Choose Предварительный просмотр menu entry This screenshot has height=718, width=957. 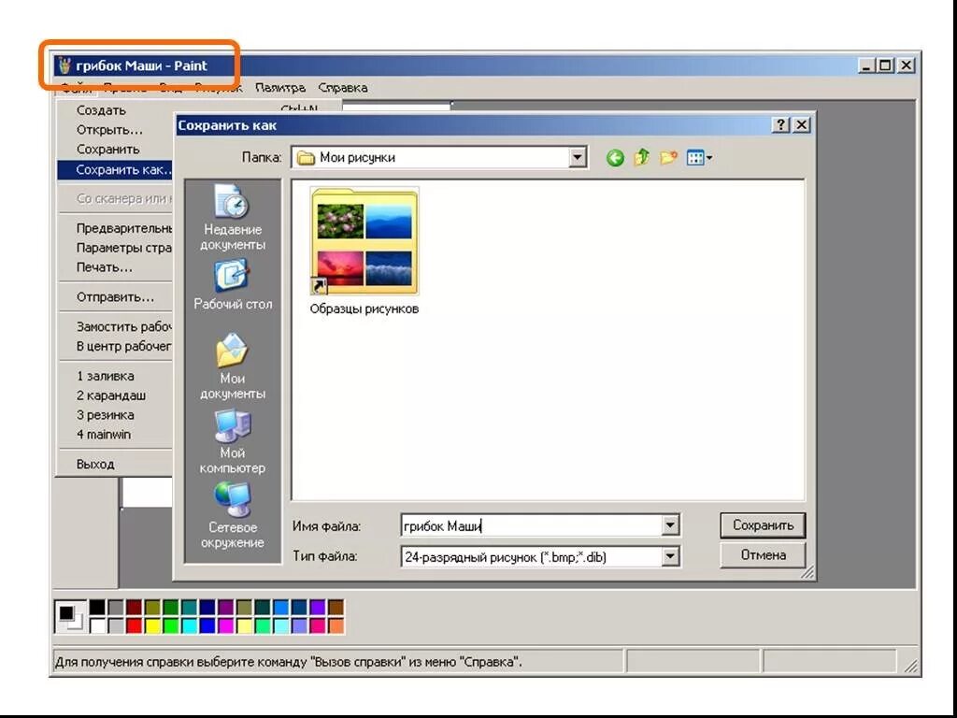point(115,228)
